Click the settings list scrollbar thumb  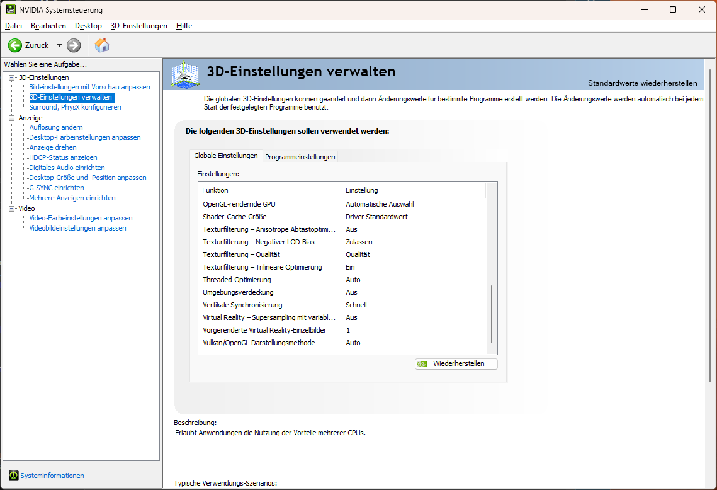coord(492,314)
